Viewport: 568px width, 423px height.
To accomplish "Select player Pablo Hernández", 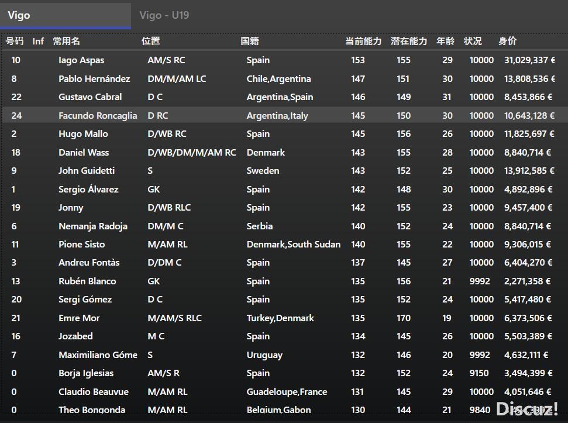I will pyautogui.click(x=94, y=78).
